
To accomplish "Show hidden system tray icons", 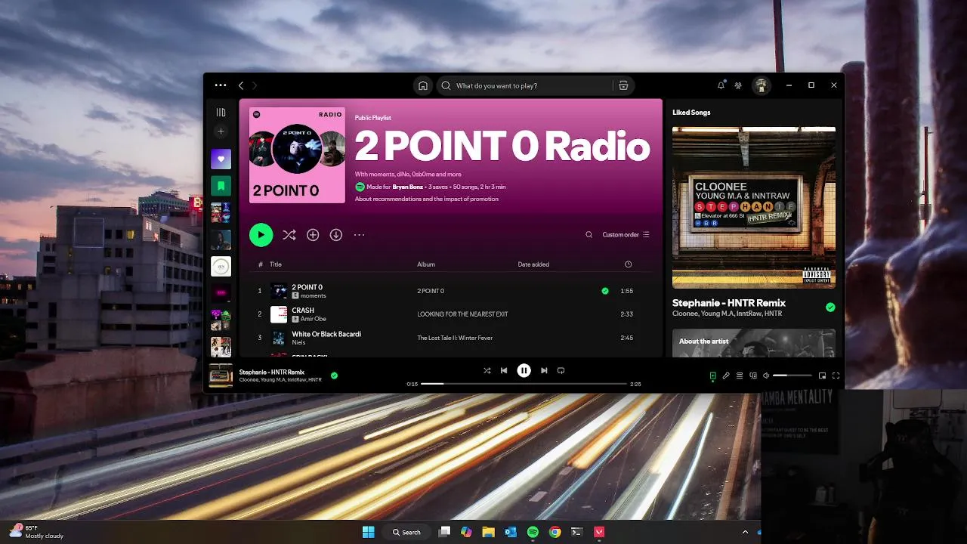I will point(745,532).
